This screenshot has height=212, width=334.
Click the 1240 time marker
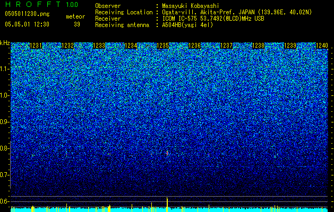pyautogui.click(x=322, y=46)
